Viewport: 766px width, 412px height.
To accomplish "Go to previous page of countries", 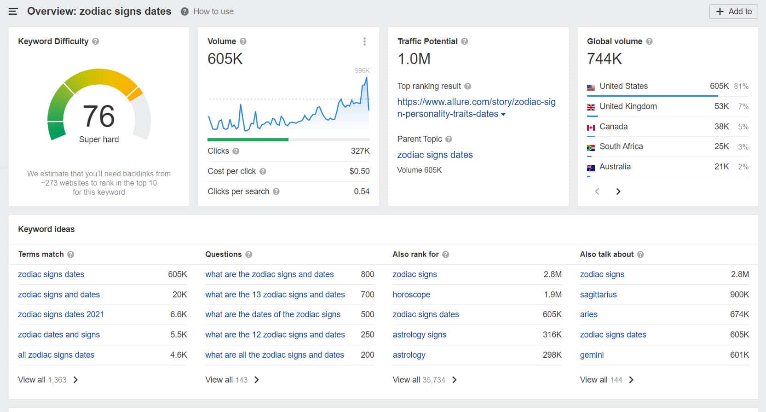I will point(597,191).
